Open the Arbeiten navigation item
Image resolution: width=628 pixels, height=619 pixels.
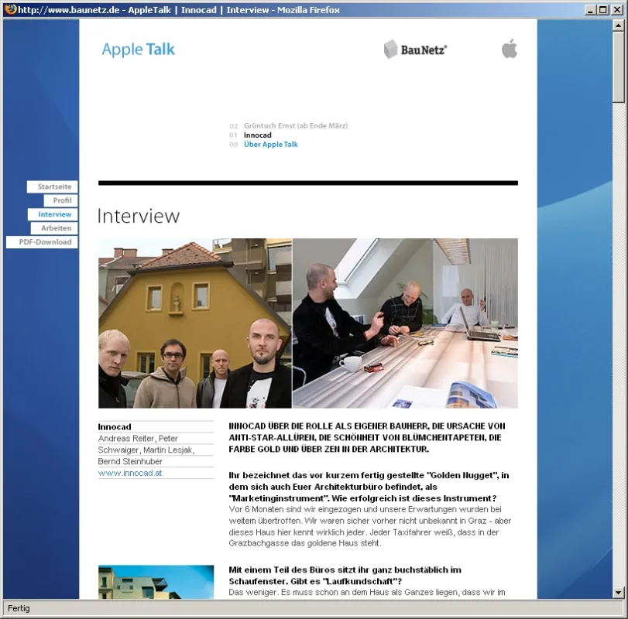tap(54, 228)
